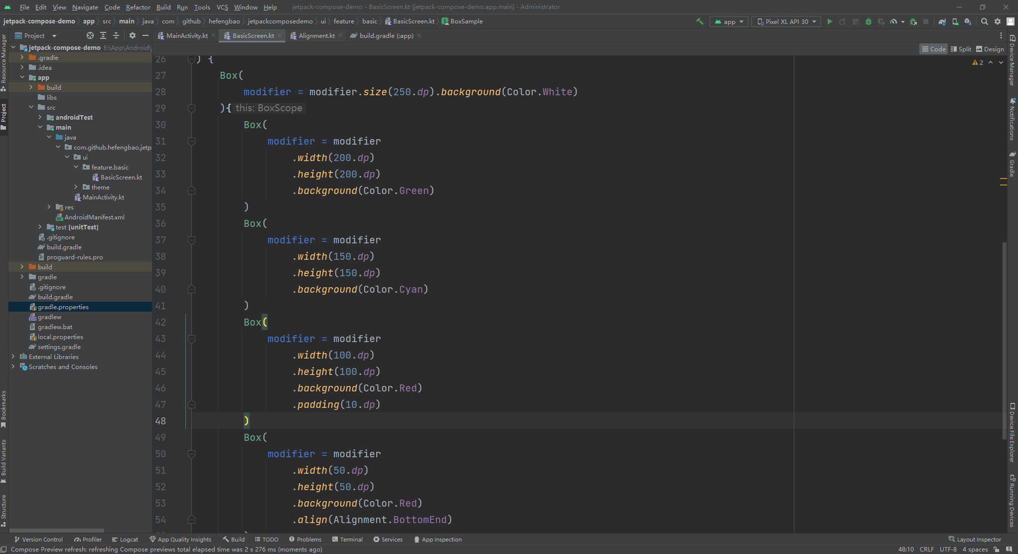Sync project with Gradle files icon
Image resolution: width=1018 pixels, height=554 pixels.
click(942, 21)
